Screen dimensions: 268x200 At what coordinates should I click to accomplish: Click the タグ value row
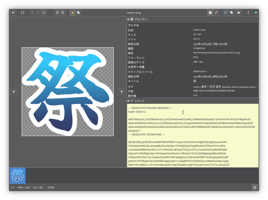click(x=225, y=87)
